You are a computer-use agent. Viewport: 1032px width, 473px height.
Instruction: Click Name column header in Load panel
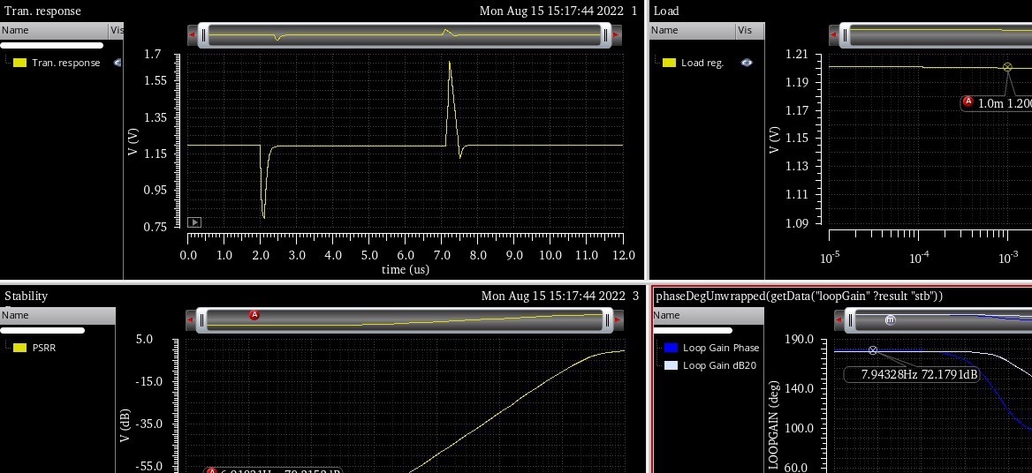[693, 30]
